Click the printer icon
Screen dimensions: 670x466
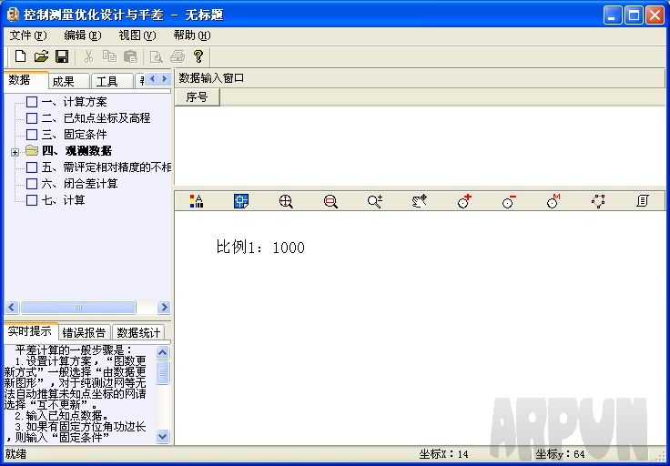click(x=178, y=56)
